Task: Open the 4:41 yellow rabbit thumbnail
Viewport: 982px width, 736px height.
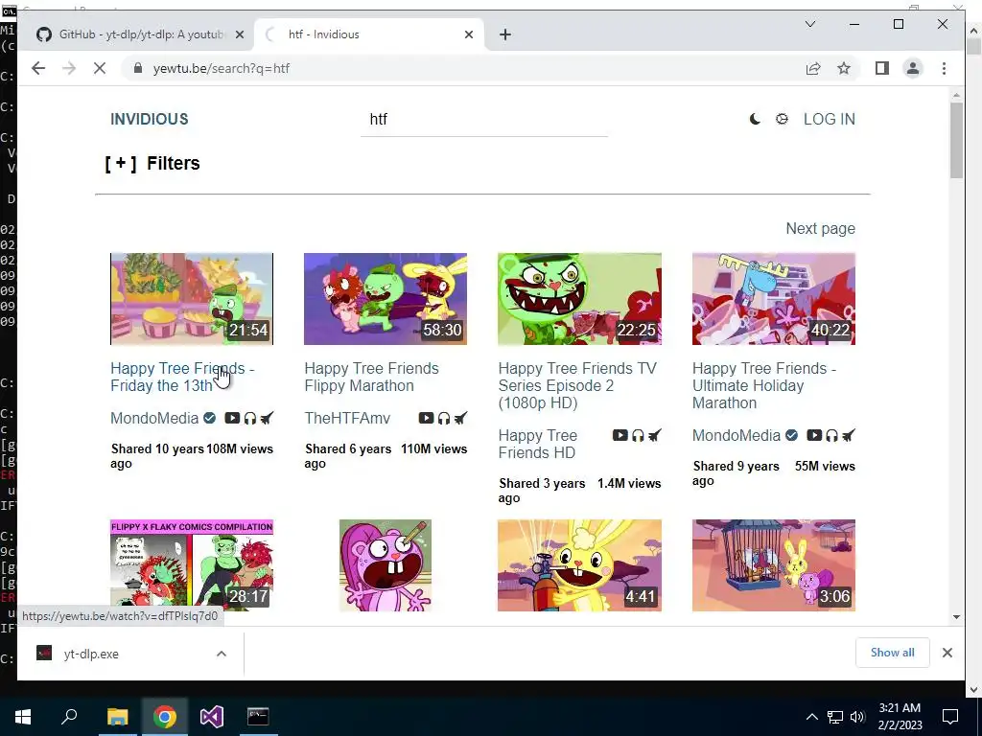Action: (x=580, y=565)
